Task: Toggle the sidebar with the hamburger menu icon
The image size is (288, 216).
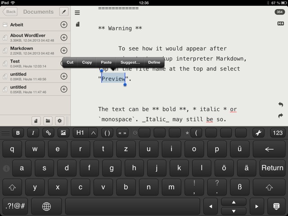Action: [x=77, y=13]
